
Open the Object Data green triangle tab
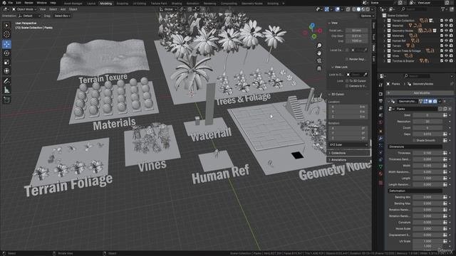tap(380, 166)
